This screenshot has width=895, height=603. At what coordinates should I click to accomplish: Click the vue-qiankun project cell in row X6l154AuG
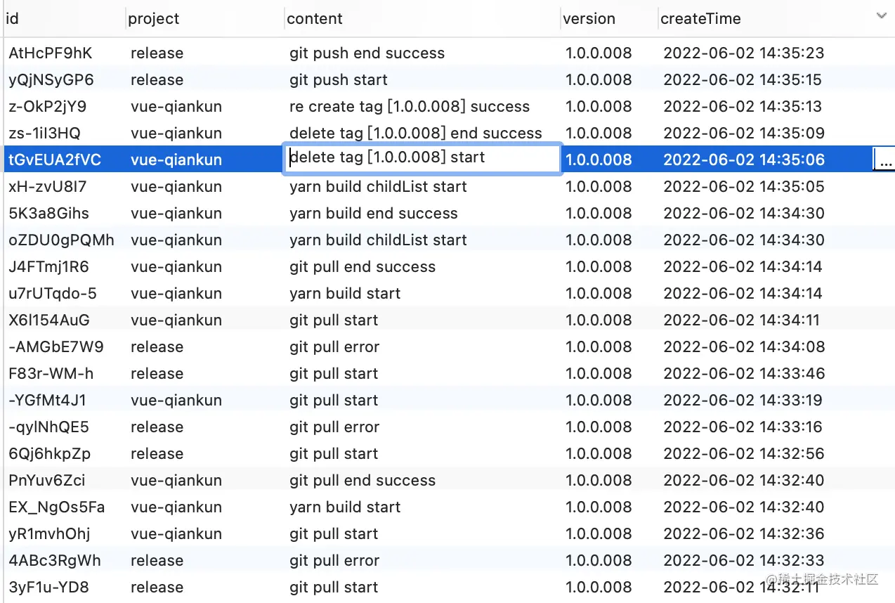point(174,320)
